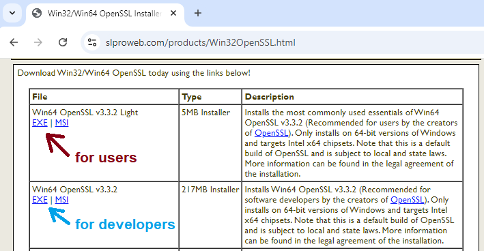Viewport: 484px width, 251px height.
Task: Close the Win32/Win64 OpenSSL Installer tab
Action: pyautogui.click(x=173, y=13)
